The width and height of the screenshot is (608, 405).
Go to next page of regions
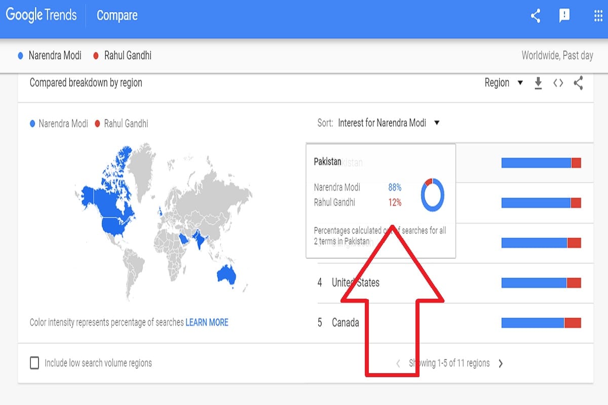coord(501,363)
